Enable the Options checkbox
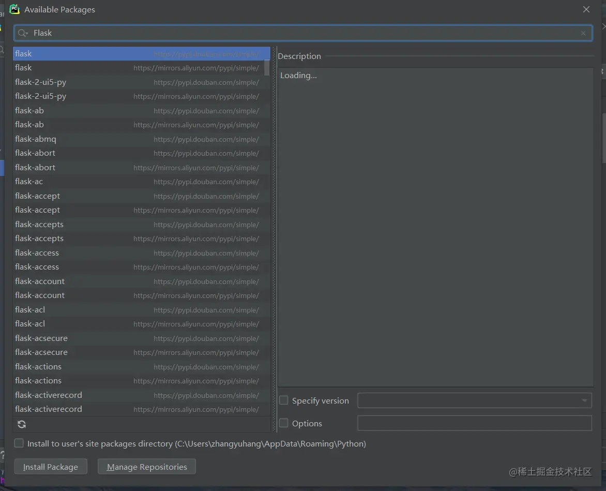 (x=284, y=423)
